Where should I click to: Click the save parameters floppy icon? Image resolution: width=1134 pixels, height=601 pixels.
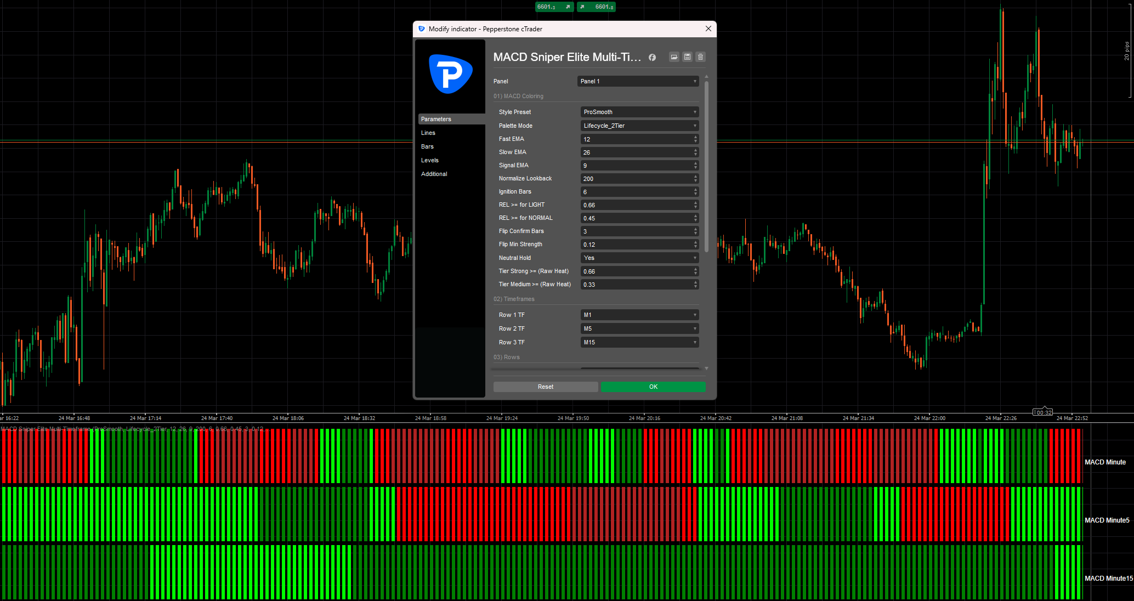[x=687, y=57]
